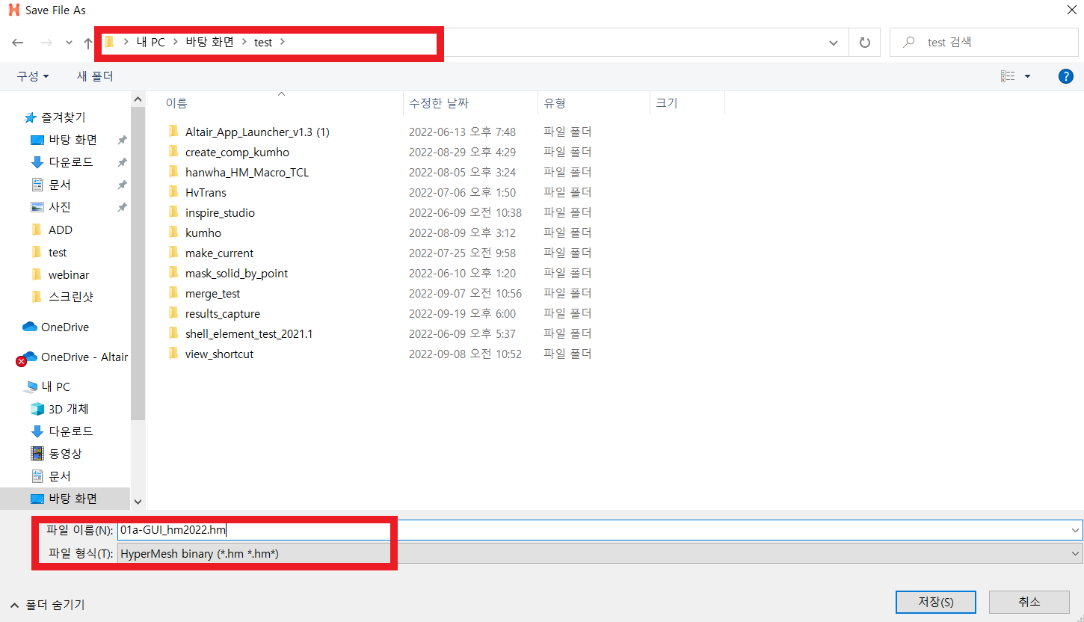
Task: Go forward with the right arrow
Action: click(x=46, y=43)
